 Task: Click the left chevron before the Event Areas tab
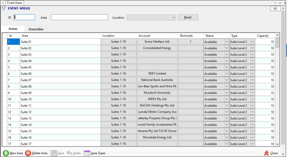pos(3,3)
